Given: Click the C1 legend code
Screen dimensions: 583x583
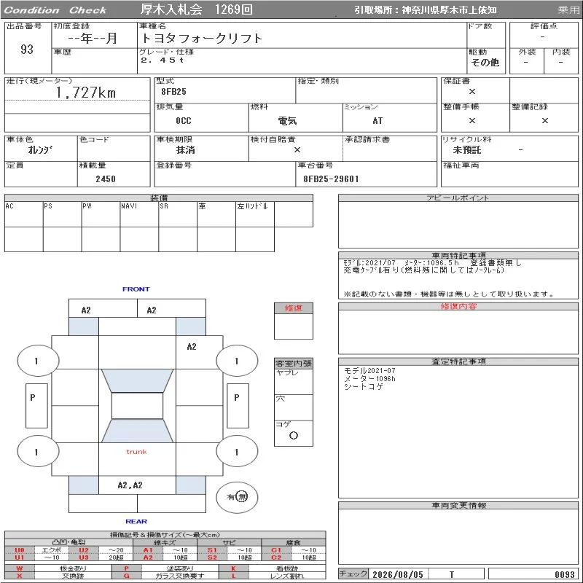Looking at the screenshot, I should 276,550.
